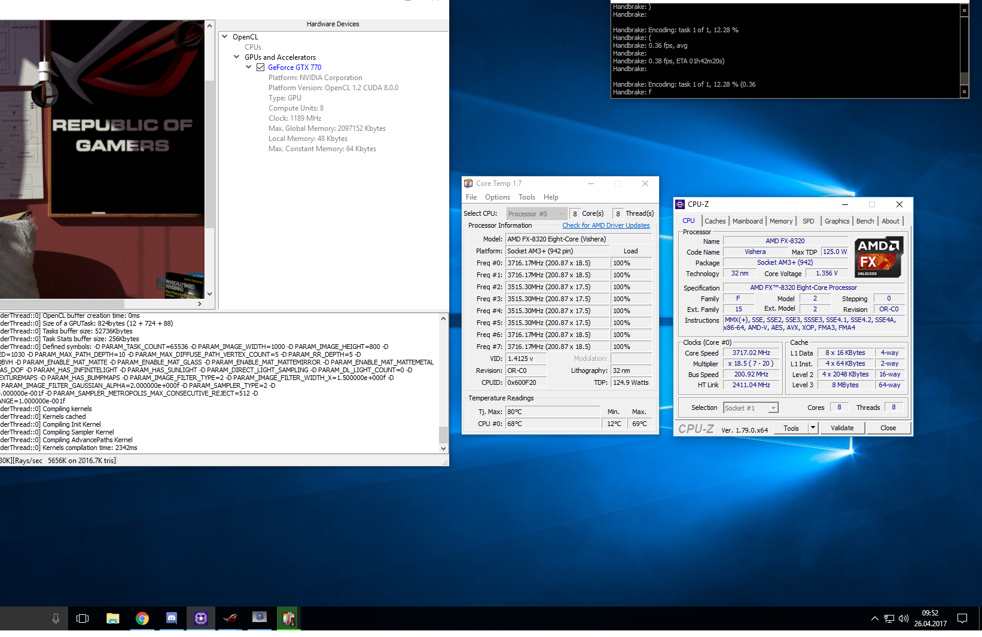Viewport: 982px width, 637px height.
Task: Click the CPU-Z Tools button
Action: 791,428
